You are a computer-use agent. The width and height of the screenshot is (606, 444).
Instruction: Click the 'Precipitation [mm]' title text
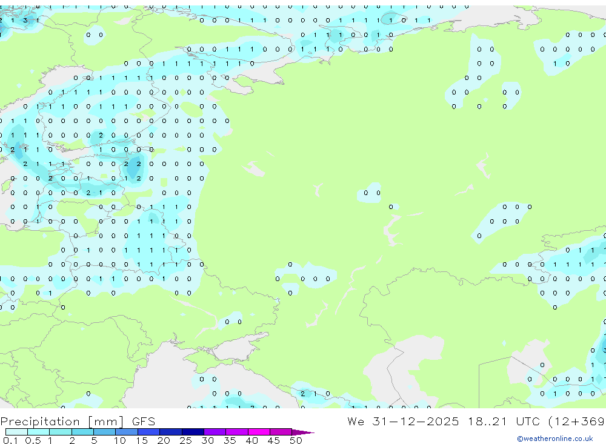(62, 422)
